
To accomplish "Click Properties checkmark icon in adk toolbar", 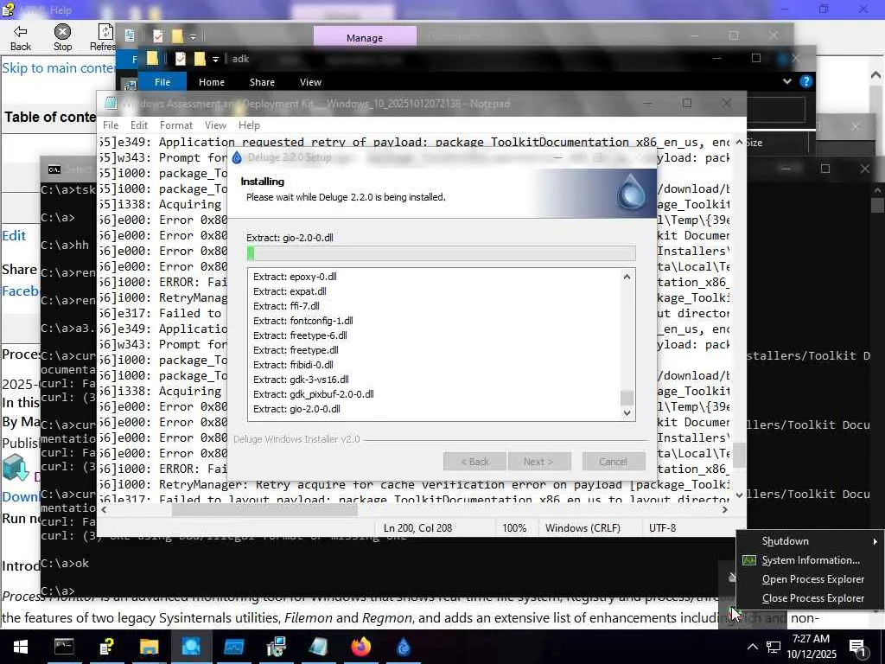I will [x=181, y=59].
